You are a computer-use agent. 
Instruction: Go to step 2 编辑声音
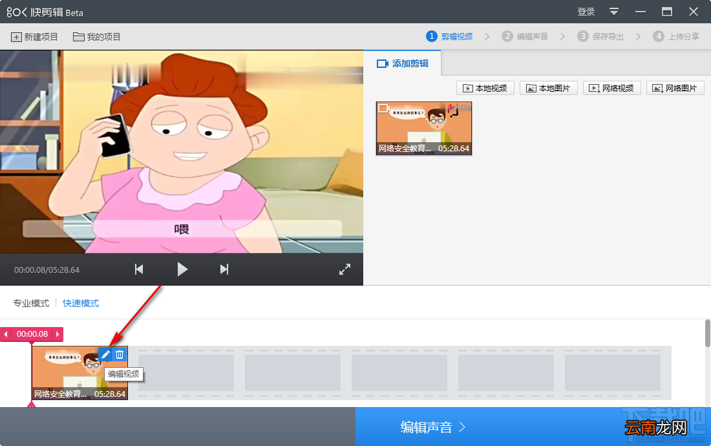point(525,36)
